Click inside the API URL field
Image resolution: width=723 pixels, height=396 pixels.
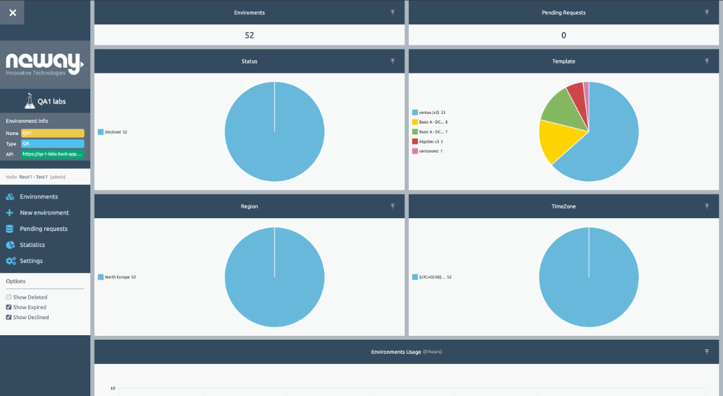tap(51, 154)
